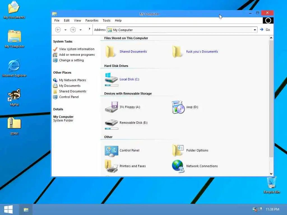Viewport: 287px width, 215px height.
Task: Open the Network Connections globe icon
Action: 178,166
